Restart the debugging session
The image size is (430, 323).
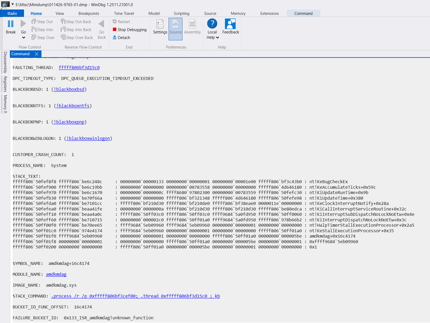121,22
